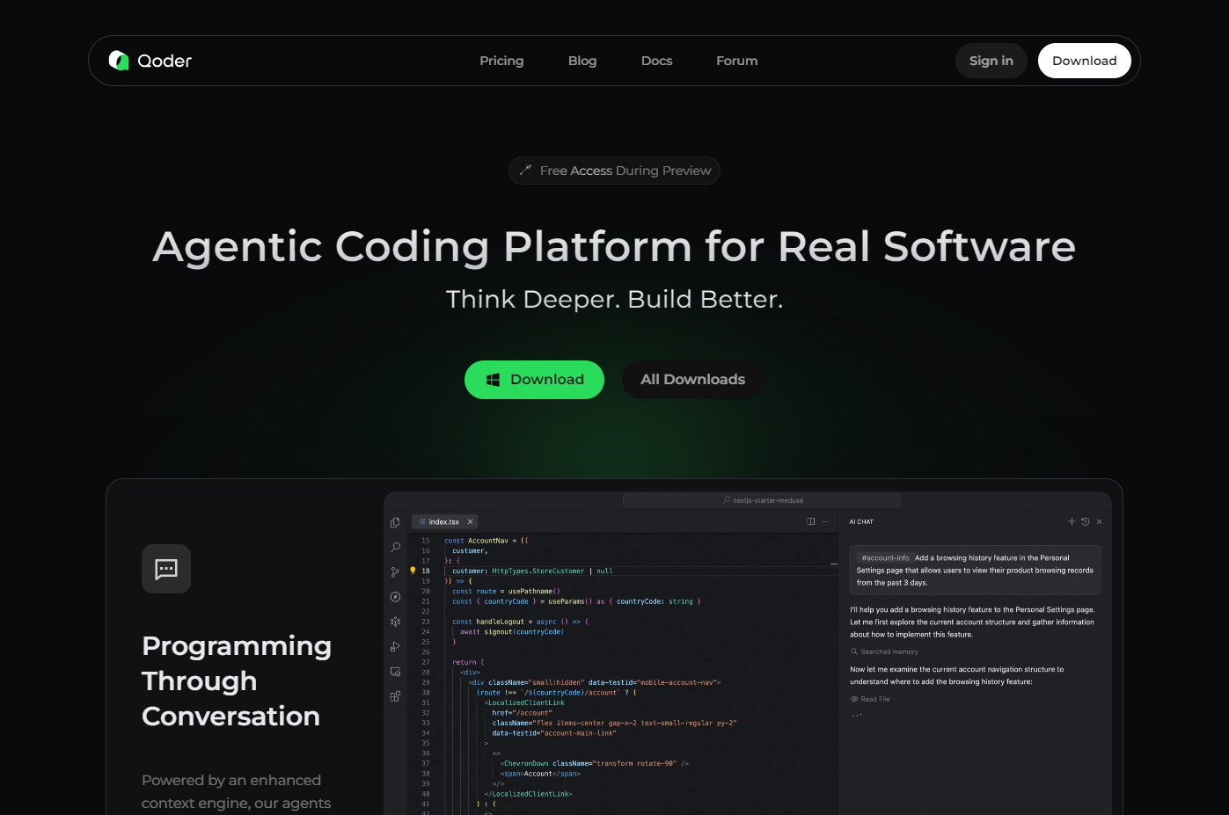1229x815 pixels.
Task: Click the compass icon in editor sidebar
Action: point(395,597)
